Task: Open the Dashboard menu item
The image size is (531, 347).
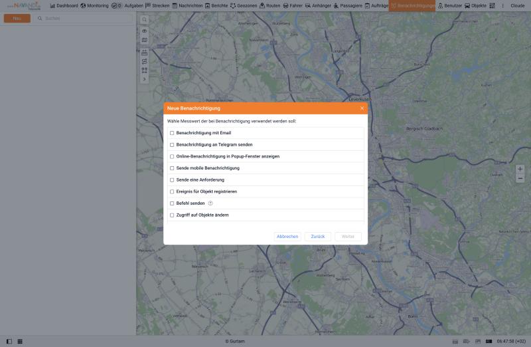Action: (x=64, y=6)
